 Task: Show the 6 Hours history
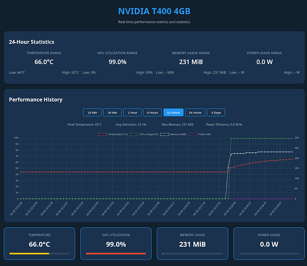tap(152, 113)
